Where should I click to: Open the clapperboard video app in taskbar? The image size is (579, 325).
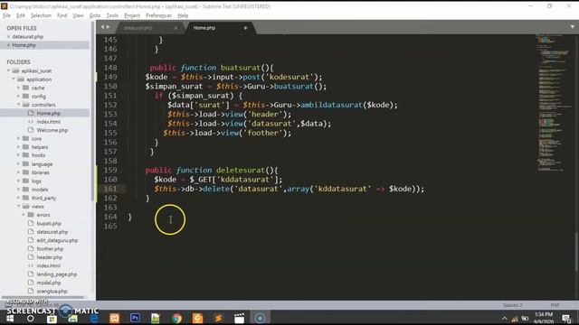click(x=239, y=318)
